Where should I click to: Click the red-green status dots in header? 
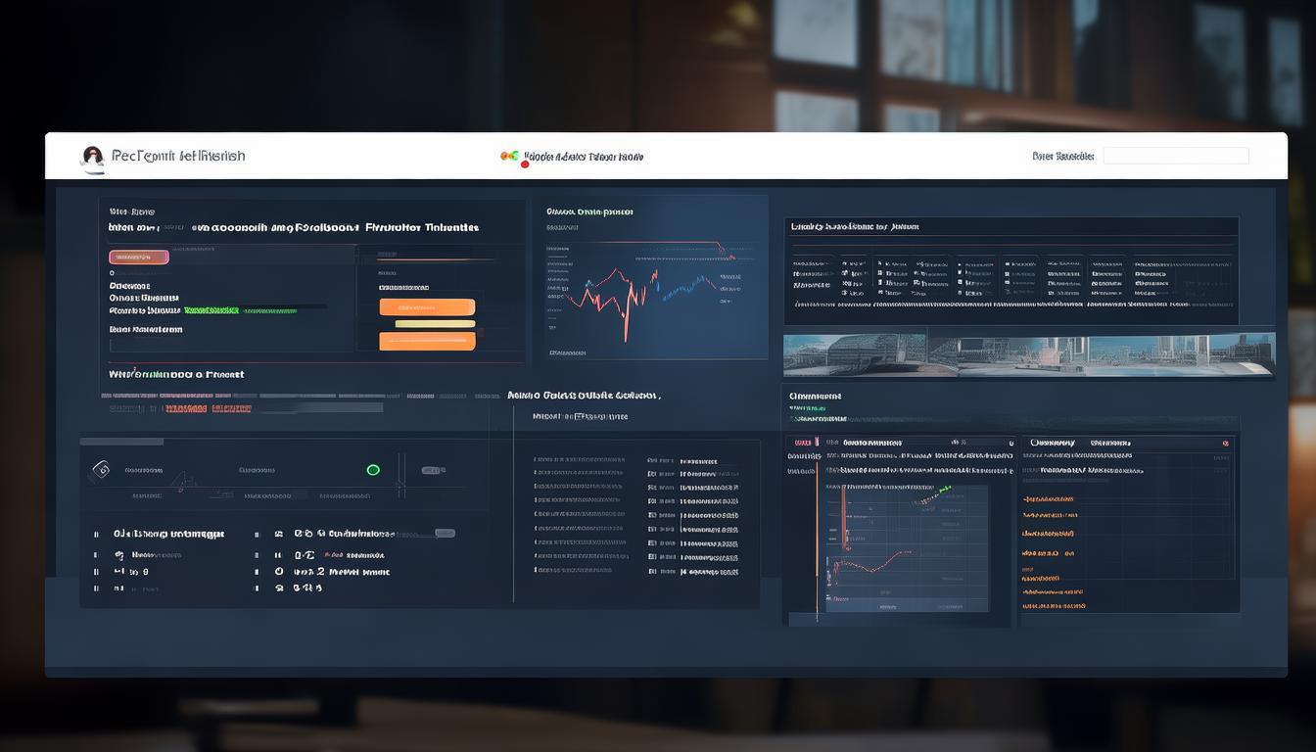tap(510, 157)
